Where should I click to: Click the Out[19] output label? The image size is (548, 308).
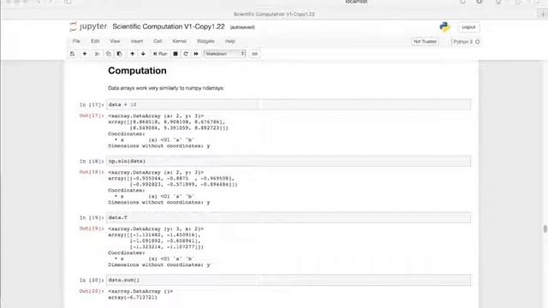pos(92,228)
